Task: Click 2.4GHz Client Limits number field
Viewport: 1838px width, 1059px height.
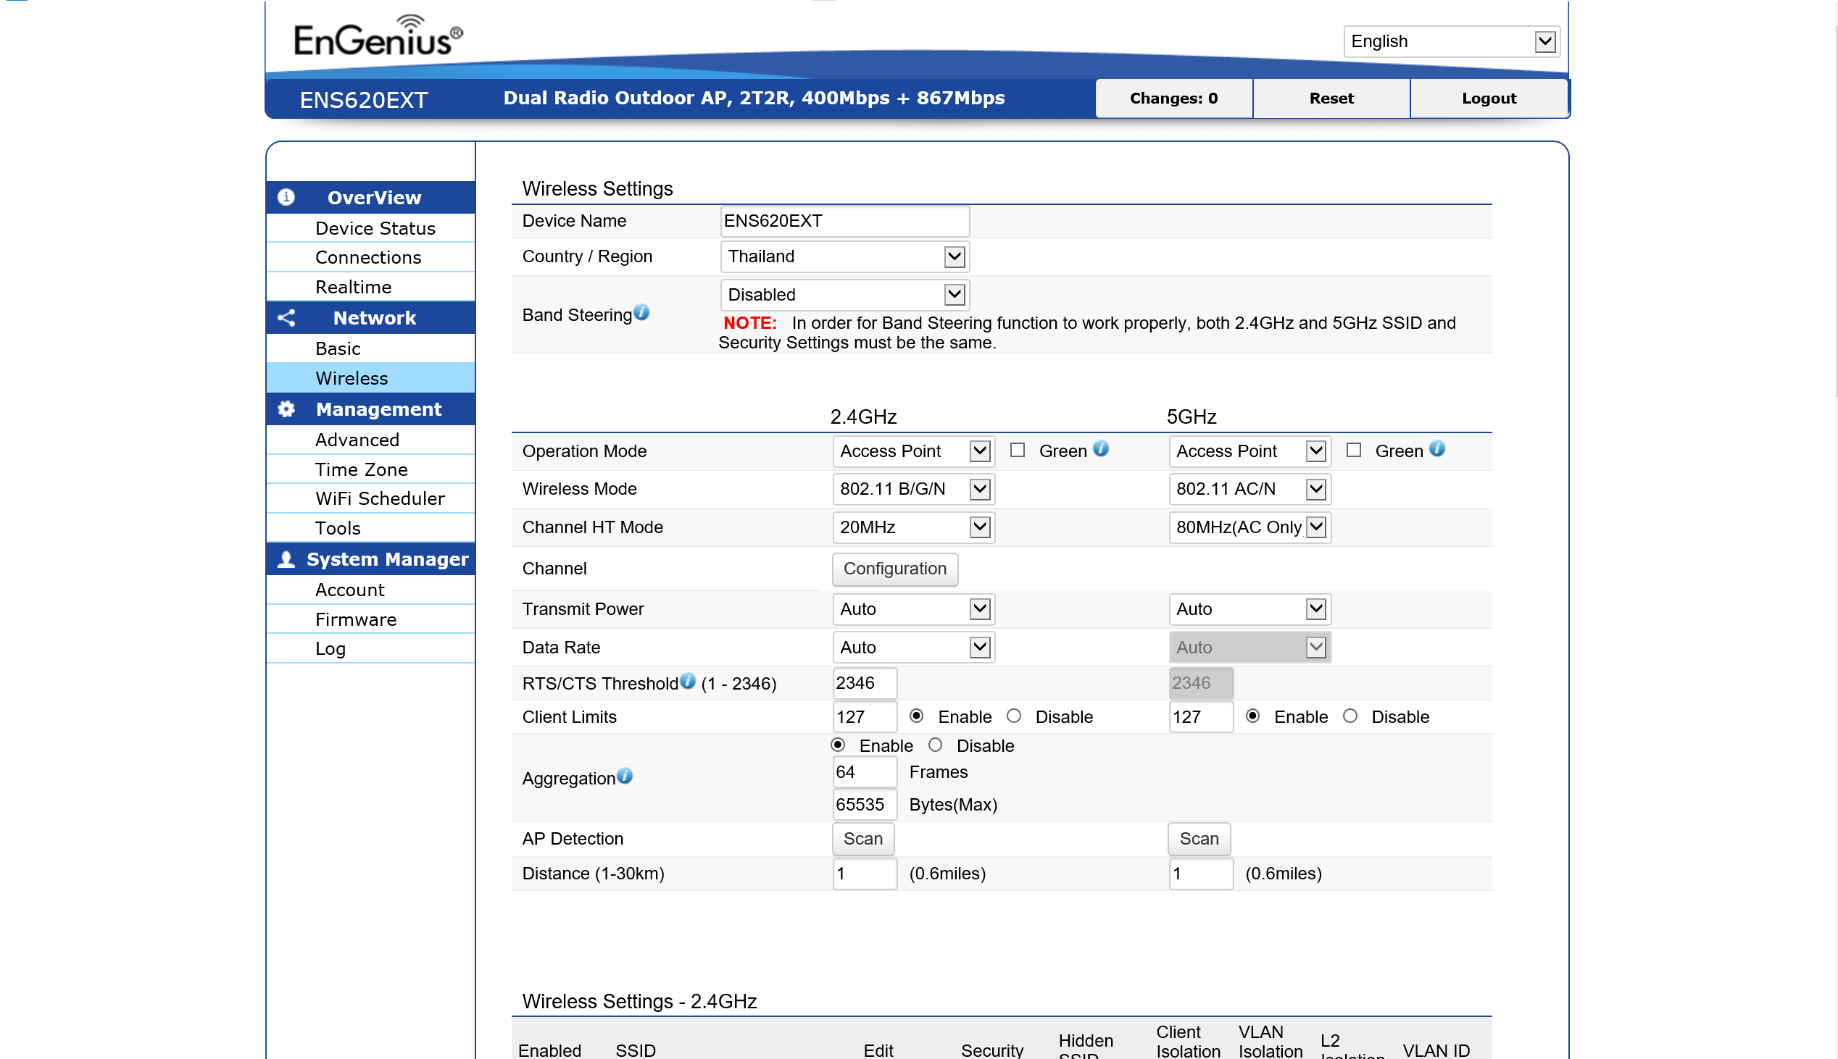Action: pos(865,716)
